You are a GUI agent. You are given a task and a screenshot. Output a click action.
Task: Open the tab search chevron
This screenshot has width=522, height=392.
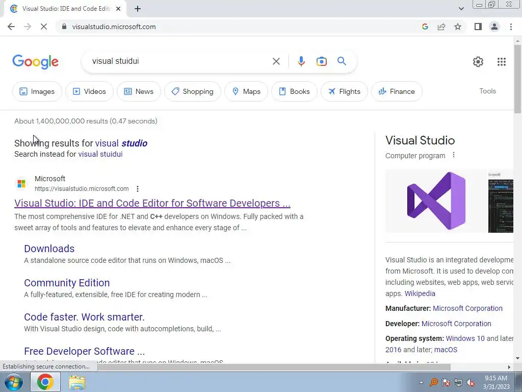pos(461,9)
